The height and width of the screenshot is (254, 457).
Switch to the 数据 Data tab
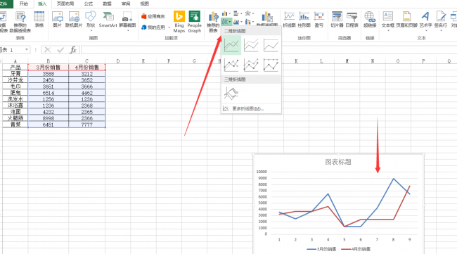click(x=107, y=4)
